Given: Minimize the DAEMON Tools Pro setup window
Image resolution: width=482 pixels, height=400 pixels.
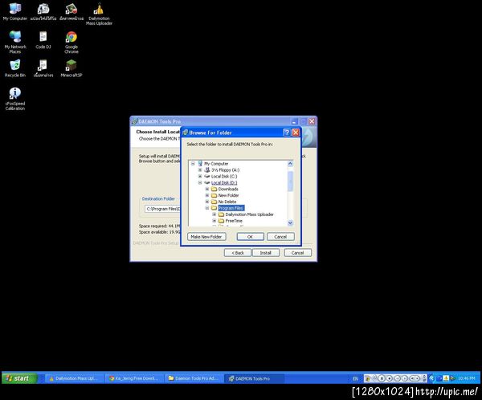Looking at the screenshot, I should tap(295, 121).
